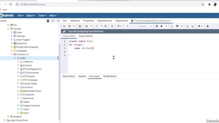Screen dimensions: 219x123
Task: Collapse the Schemas (1) node
Action: [x=11, y=54]
